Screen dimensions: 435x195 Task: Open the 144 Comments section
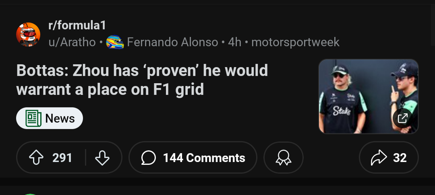(204, 158)
